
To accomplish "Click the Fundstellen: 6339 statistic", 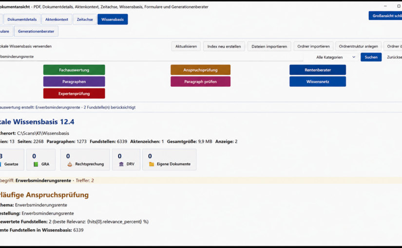I will [x=109, y=142].
